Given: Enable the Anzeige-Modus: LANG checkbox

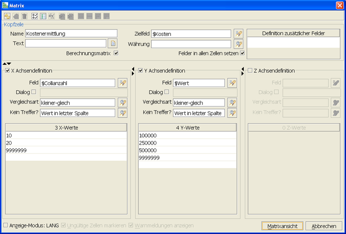Looking at the screenshot, I should pyautogui.click(x=6, y=226).
